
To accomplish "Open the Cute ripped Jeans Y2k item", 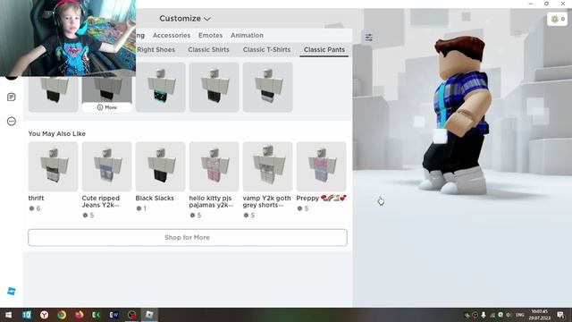I will pos(107,166).
